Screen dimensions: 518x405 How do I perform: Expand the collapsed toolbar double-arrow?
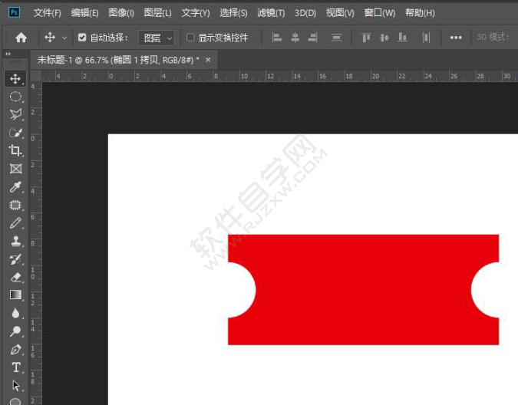pyautogui.click(x=8, y=54)
